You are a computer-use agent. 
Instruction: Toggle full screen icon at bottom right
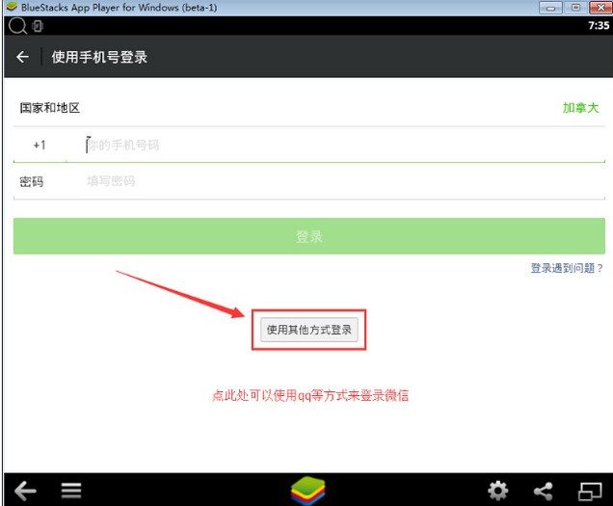click(590, 491)
